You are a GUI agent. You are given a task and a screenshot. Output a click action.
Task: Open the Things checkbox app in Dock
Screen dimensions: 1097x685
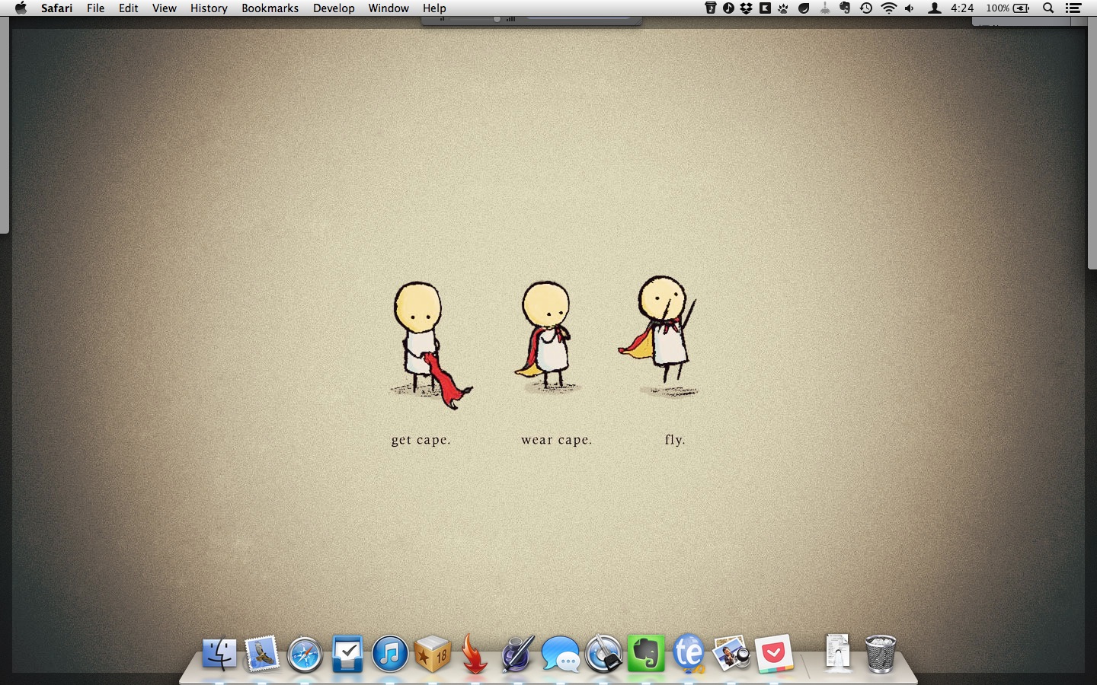coord(347,654)
